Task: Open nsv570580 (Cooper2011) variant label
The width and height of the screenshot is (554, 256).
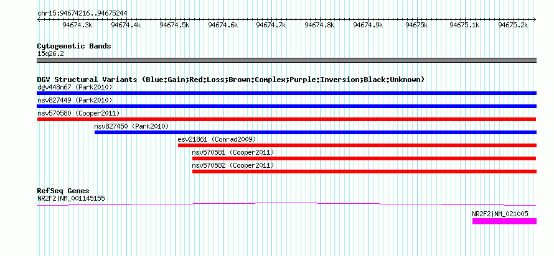Action: [x=78, y=113]
